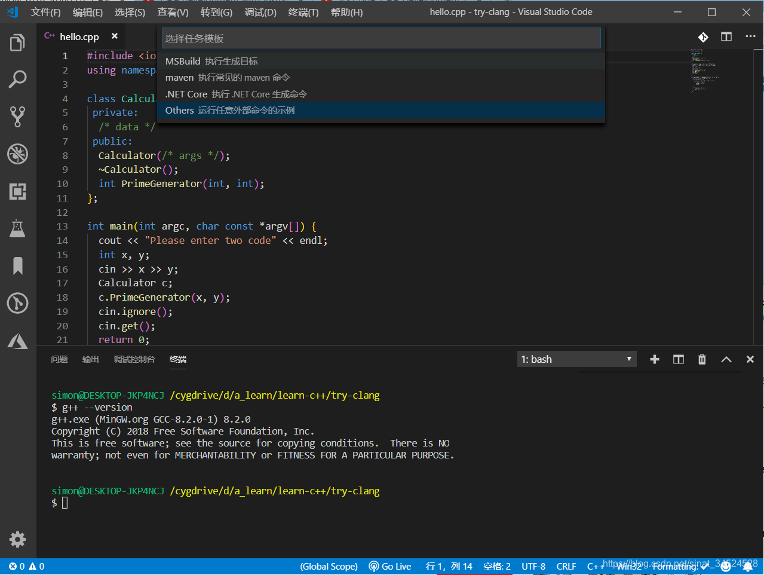This screenshot has height=575, width=764.
Task: Click on 'PrimeGenerator' in line 10
Action: pyautogui.click(x=161, y=184)
